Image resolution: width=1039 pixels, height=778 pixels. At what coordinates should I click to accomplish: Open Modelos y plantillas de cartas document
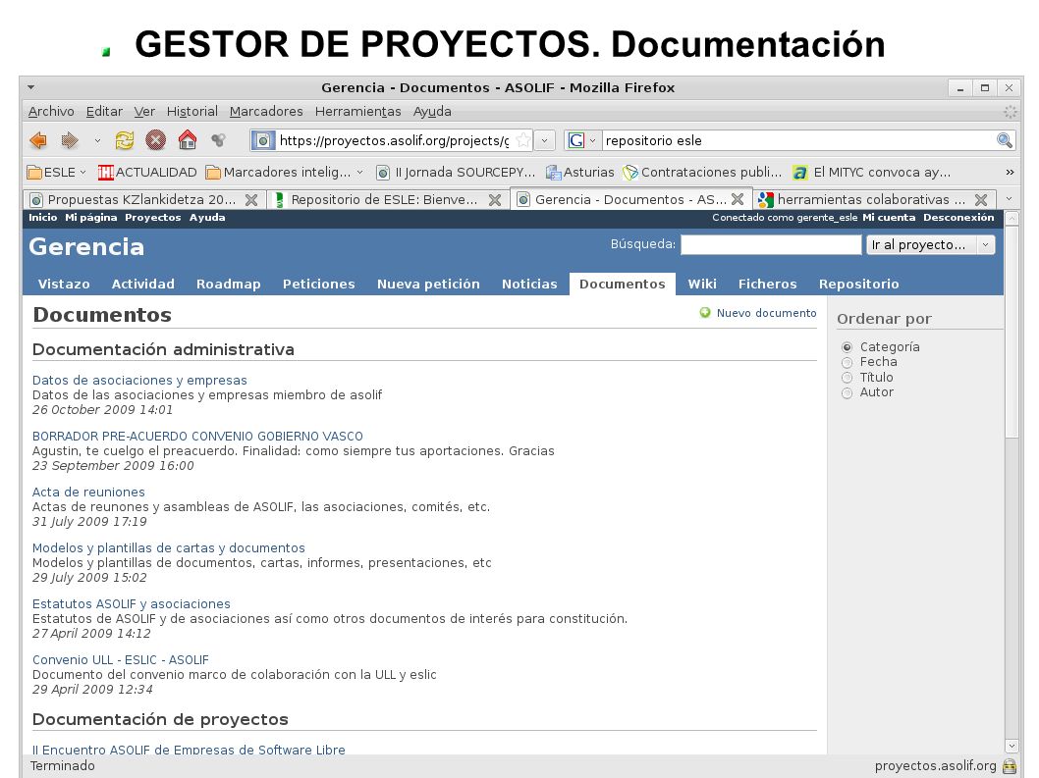click(168, 548)
